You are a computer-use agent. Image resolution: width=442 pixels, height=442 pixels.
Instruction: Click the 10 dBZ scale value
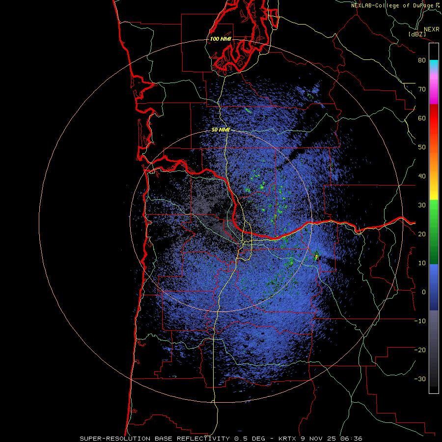(x=422, y=263)
